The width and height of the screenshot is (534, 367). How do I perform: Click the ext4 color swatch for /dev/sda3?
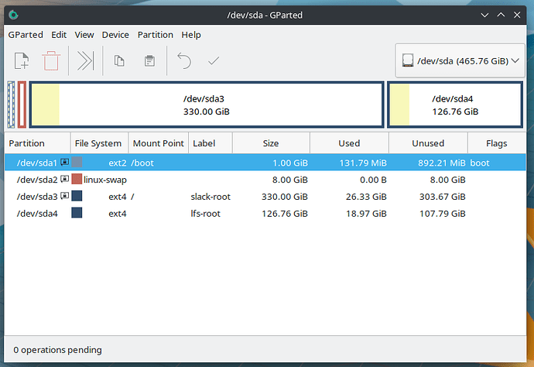click(x=77, y=196)
